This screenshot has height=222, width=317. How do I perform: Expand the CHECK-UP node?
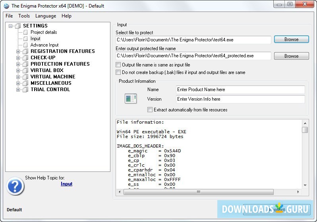(x=18, y=58)
